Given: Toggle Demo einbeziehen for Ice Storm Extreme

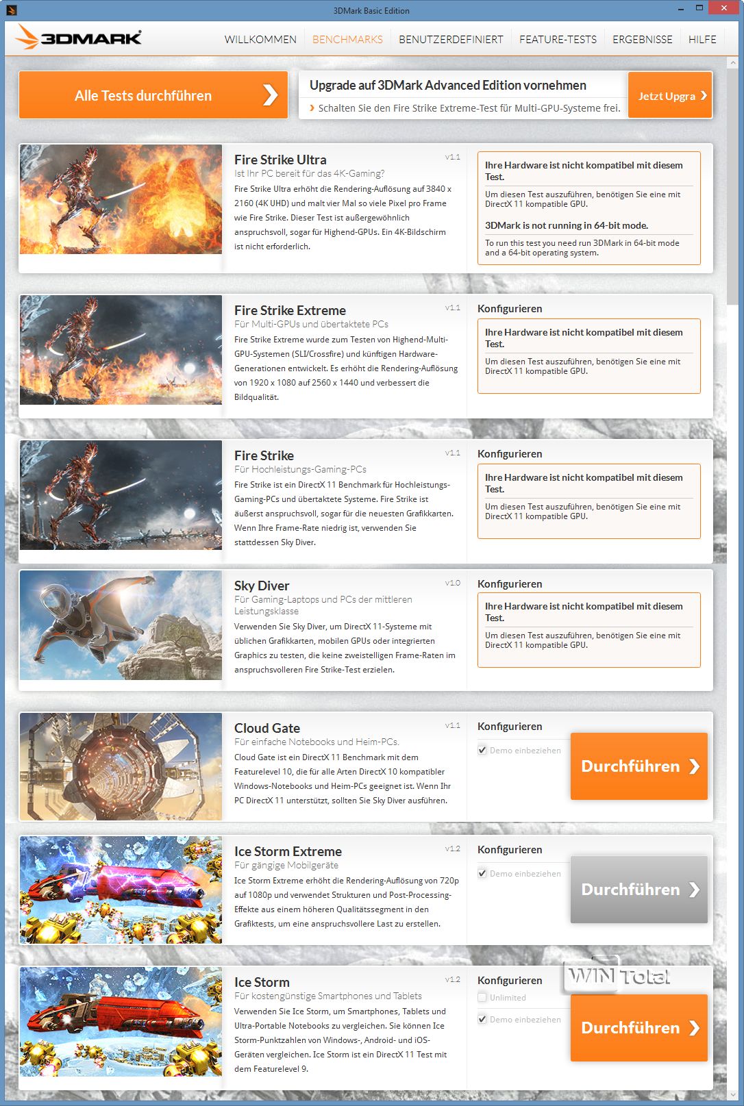Looking at the screenshot, I should [x=482, y=873].
